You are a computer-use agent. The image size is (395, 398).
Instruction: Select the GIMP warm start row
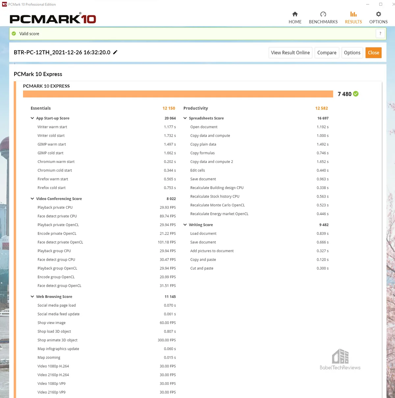(107, 145)
